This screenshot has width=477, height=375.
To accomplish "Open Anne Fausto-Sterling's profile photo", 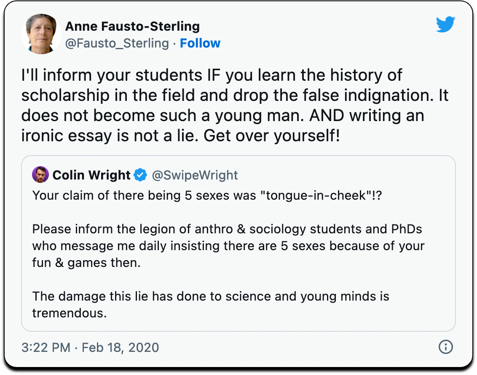I will [41, 34].
